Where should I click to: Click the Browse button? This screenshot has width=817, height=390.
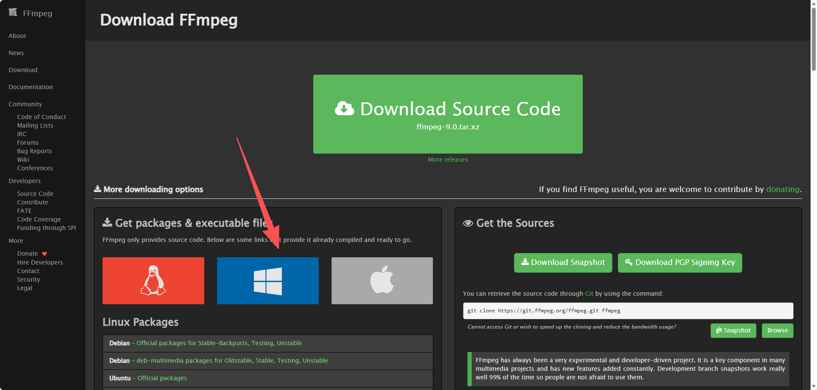tap(778, 330)
